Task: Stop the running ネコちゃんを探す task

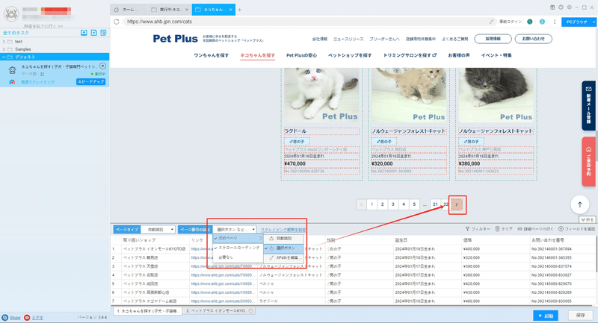Action: (102, 66)
